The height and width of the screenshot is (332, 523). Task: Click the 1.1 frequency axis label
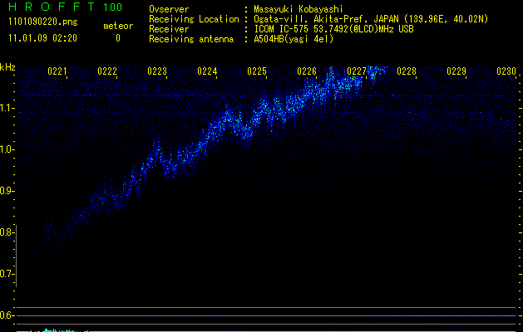[x=6, y=108]
